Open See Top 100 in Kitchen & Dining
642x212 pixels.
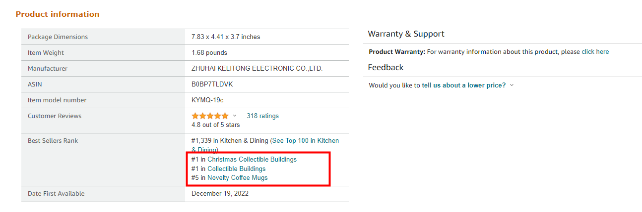[305, 141]
